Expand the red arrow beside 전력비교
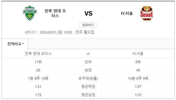The width and height of the screenshot is (176, 100). point(23,43)
